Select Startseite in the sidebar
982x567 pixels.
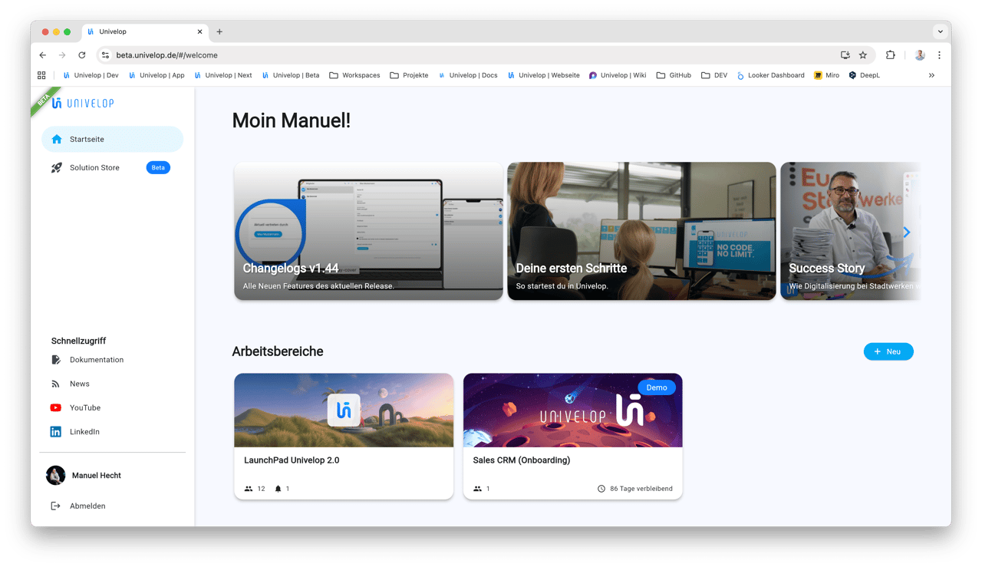click(x=112, y=140)
